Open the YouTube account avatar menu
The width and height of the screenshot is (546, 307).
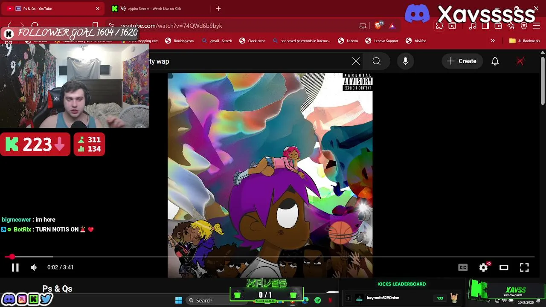tap(520, 61)
